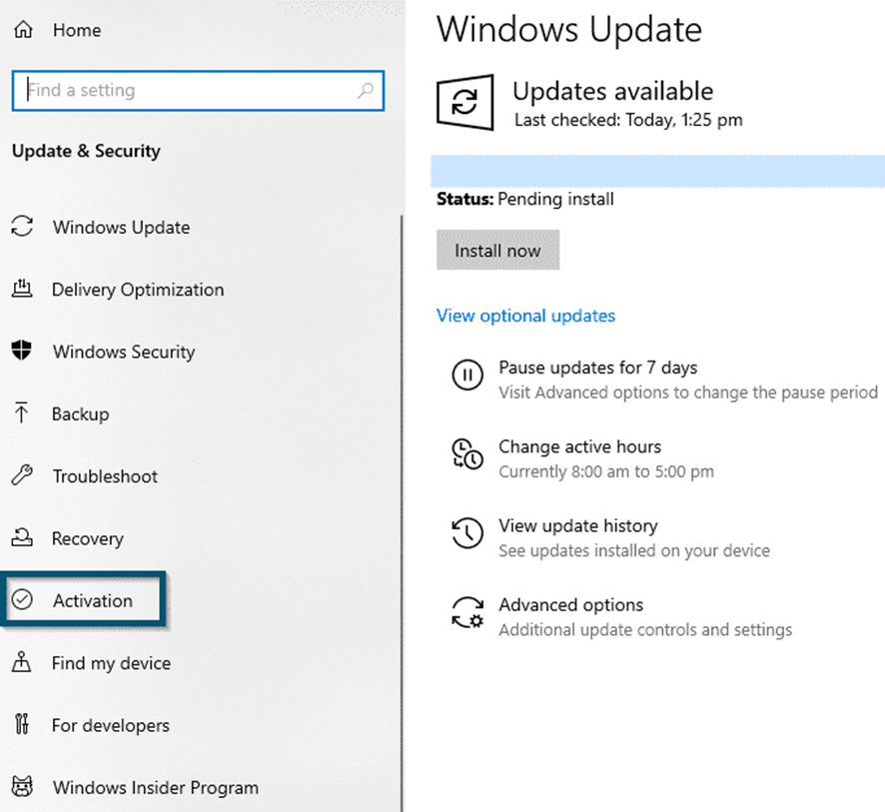
Task: Click the sidebar vertical scrollbar
Action: coord(402,512)
